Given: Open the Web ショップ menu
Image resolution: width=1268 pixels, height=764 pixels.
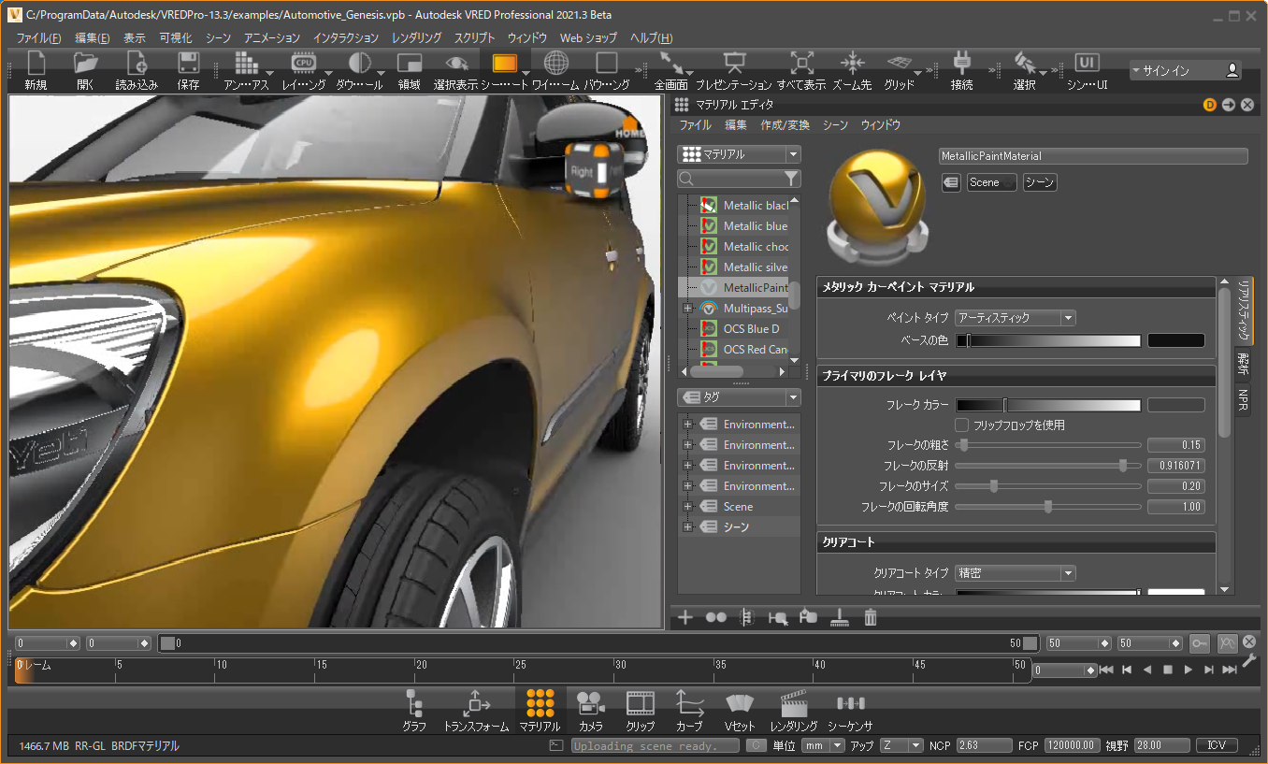Looking at the screenshot, I should click(x=588, y=38).
